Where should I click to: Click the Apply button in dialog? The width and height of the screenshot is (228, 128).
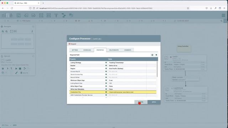click(x=154, y=102)
